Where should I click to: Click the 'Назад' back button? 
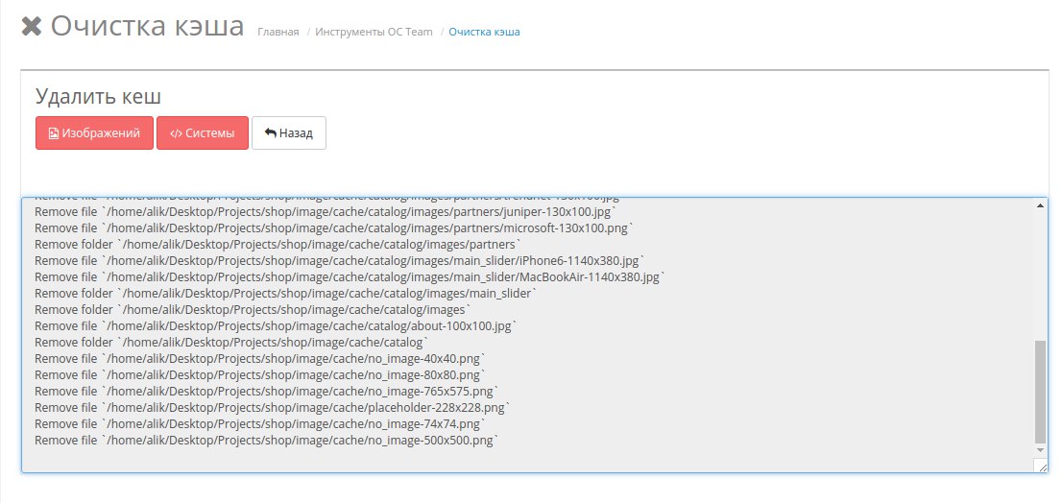[288, 132]
